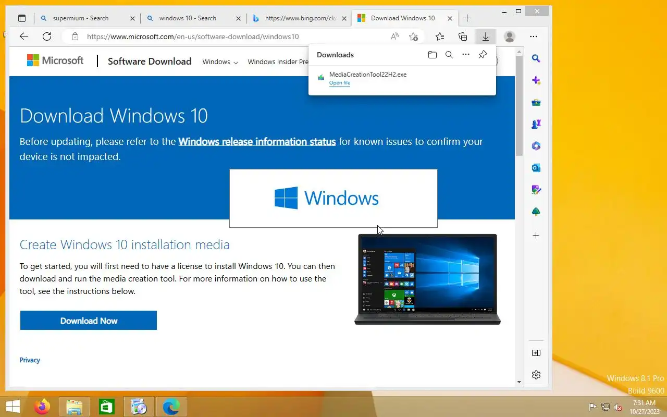Click the Windows 10 laptop image
Image resolution: width=667 pixels, height=417 pixels.
pos(427,279)
